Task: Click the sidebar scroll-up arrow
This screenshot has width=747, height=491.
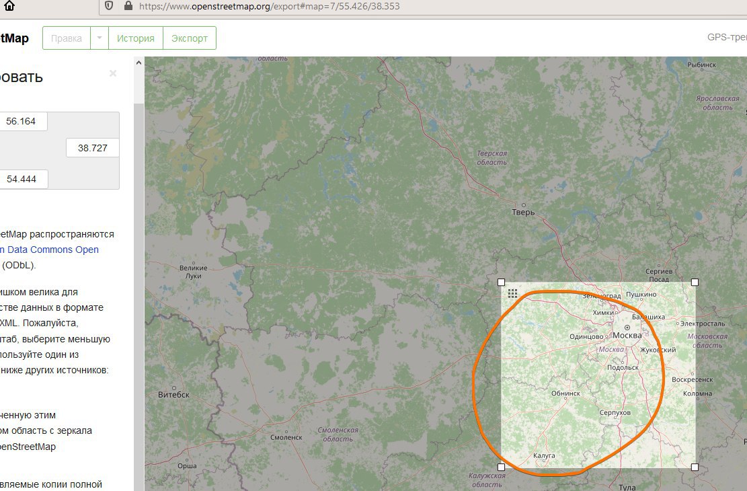Action: pos(139,63)
